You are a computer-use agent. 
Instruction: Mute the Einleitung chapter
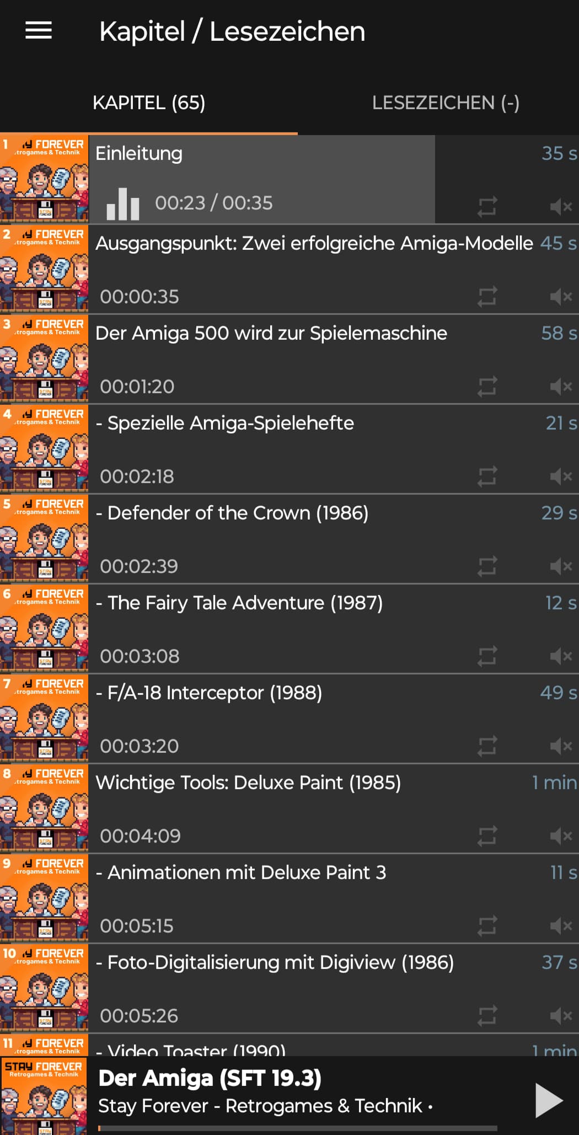[x=561, y=207]
